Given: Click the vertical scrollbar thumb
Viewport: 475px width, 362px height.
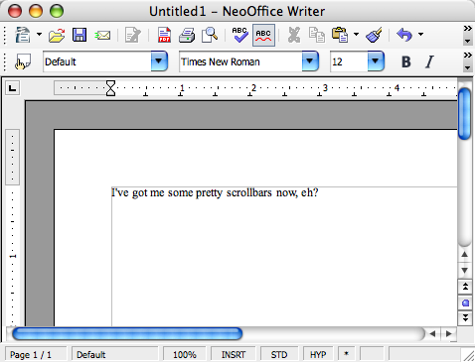Looking at the screenshot, I should (x=464, y=113).
